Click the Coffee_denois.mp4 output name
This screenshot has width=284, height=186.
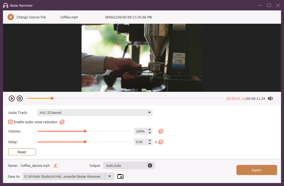35,165
